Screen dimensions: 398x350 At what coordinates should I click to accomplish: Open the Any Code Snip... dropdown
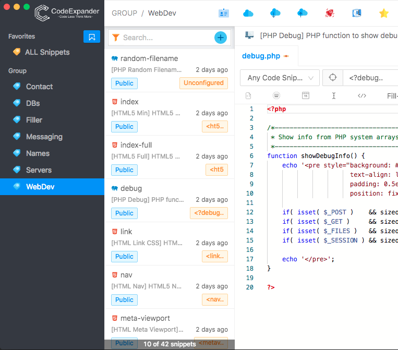(280, 78)
